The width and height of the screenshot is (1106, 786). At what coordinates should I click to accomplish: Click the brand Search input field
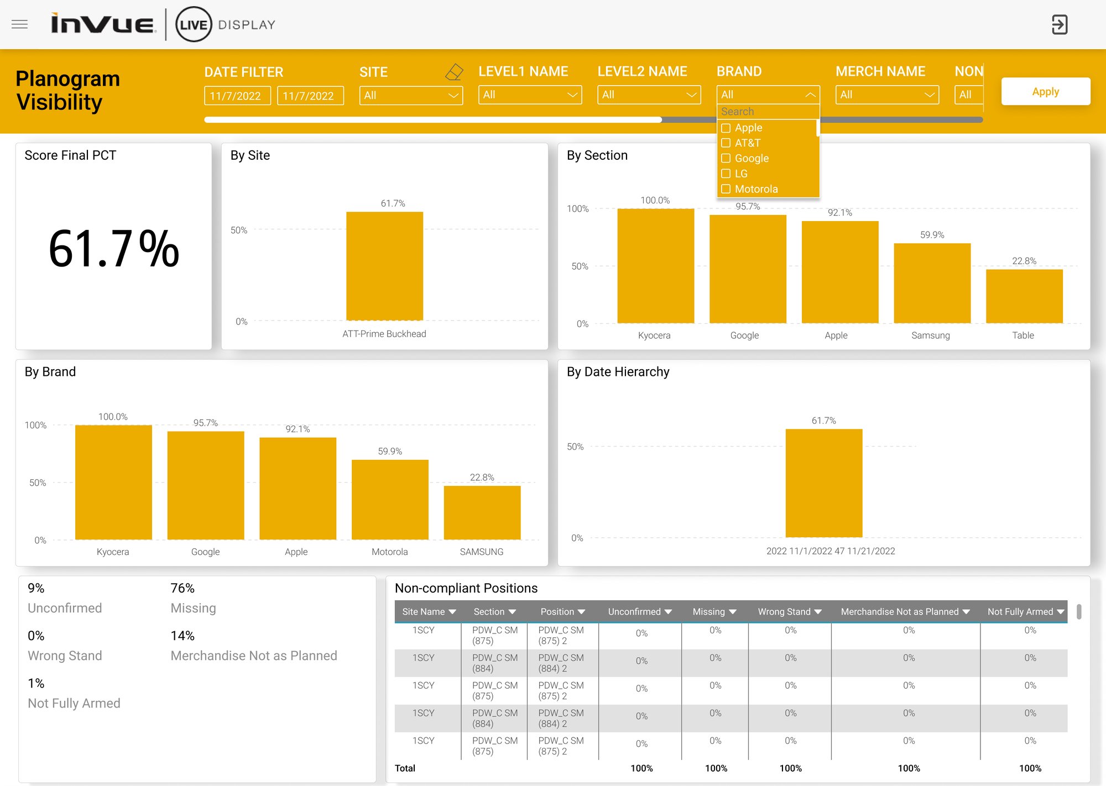pyautogui.click(x=768, y=112)
